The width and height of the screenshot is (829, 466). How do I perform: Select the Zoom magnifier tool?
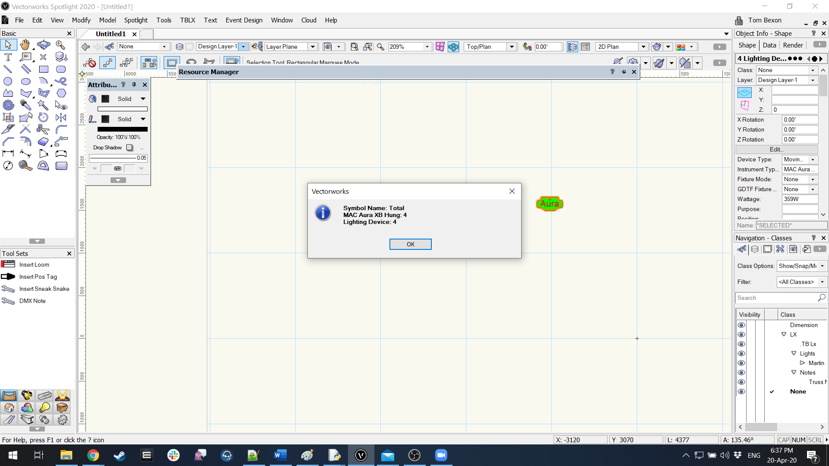[60, 45]
